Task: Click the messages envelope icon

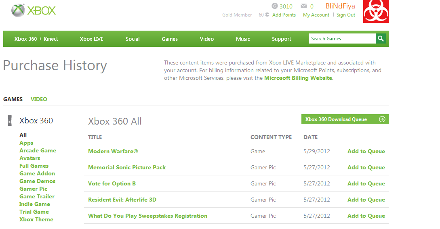Action: [x=304, y=6]
